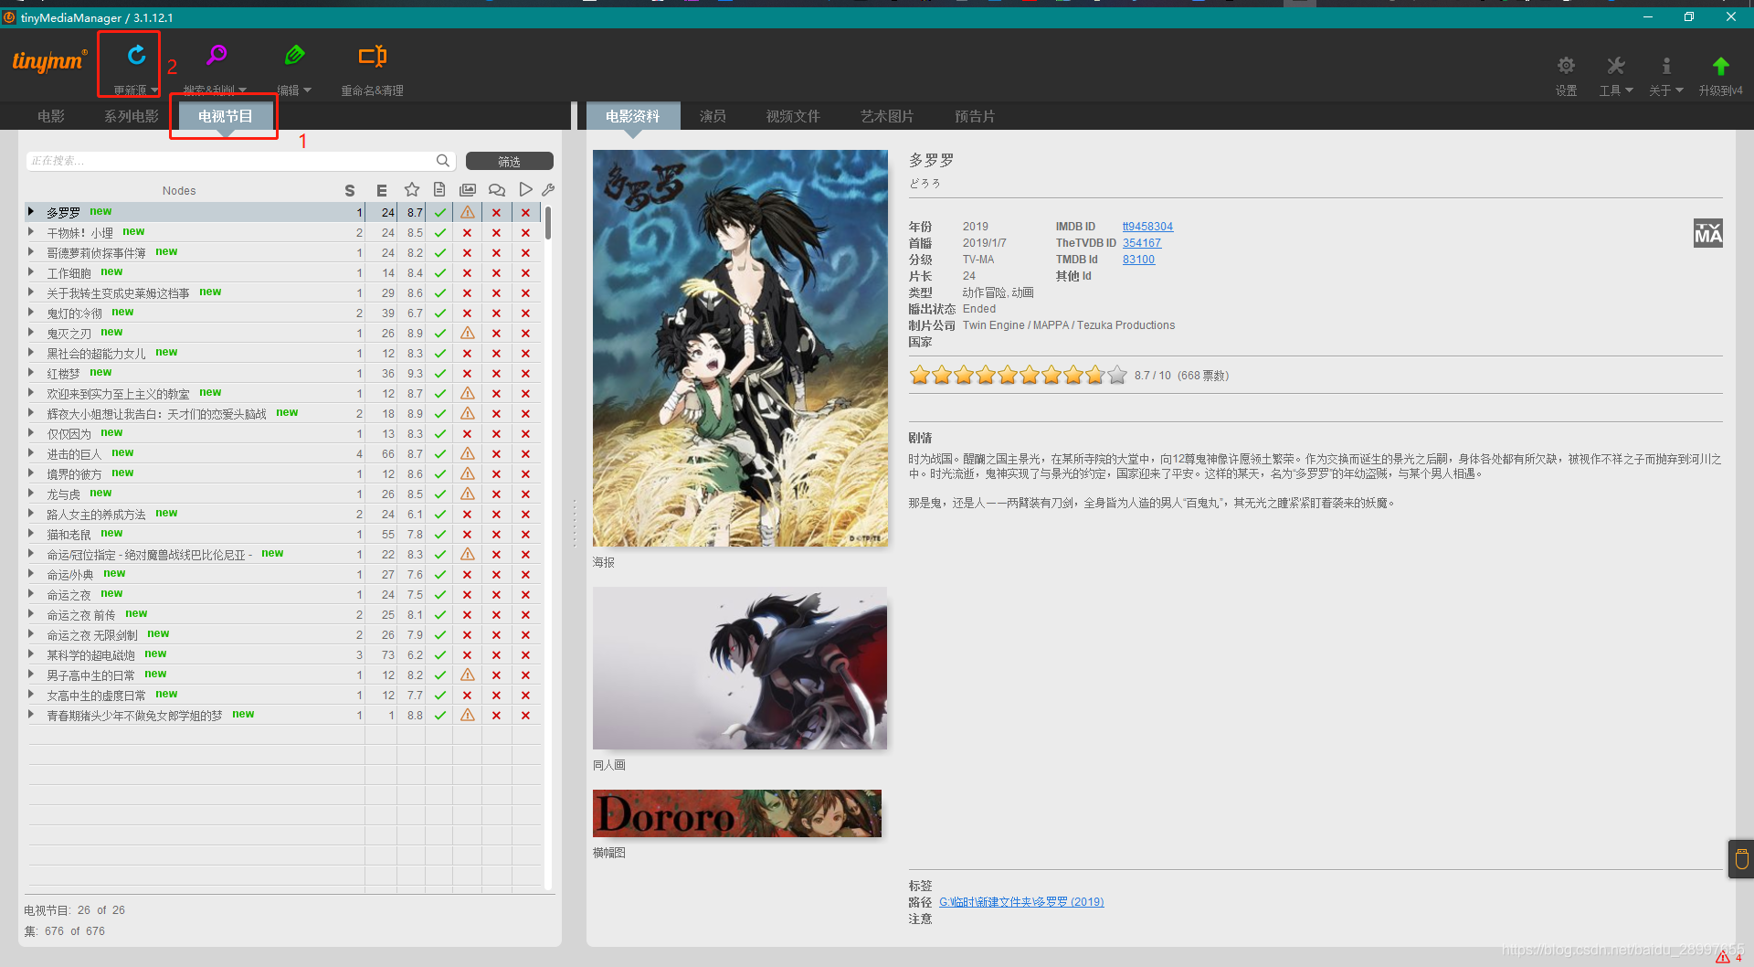Switch to the 电影 tab
This screenshot has height=967, width=1754.
tap(51, 116)
